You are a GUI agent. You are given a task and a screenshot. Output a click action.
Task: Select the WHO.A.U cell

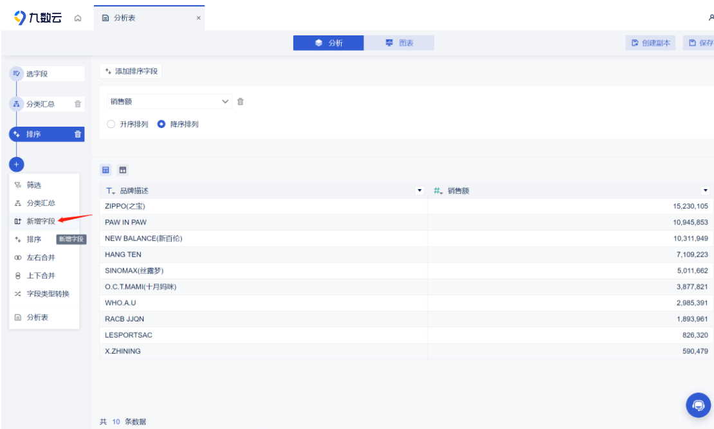click(264, 303)
